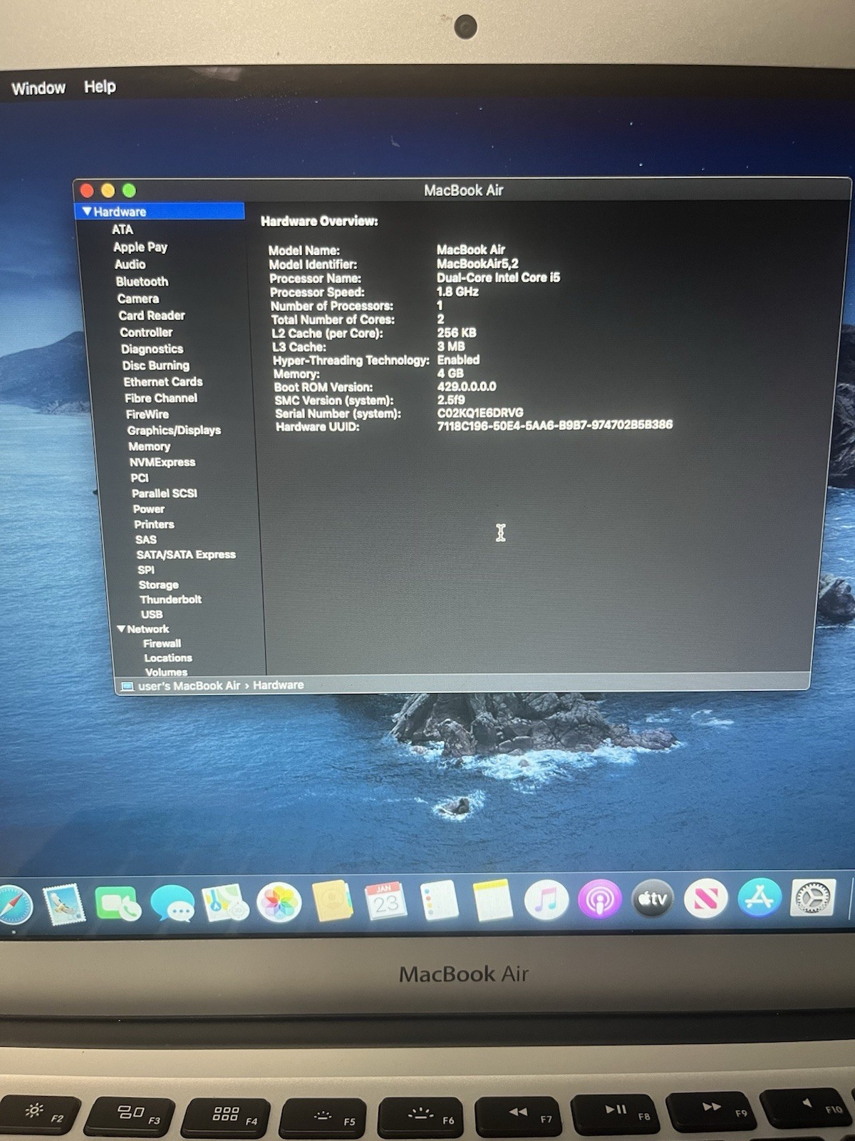Viewport: 855px width, 1141px height.
Task: Select Fibre Channel in the sidebar
Action: 161,398
